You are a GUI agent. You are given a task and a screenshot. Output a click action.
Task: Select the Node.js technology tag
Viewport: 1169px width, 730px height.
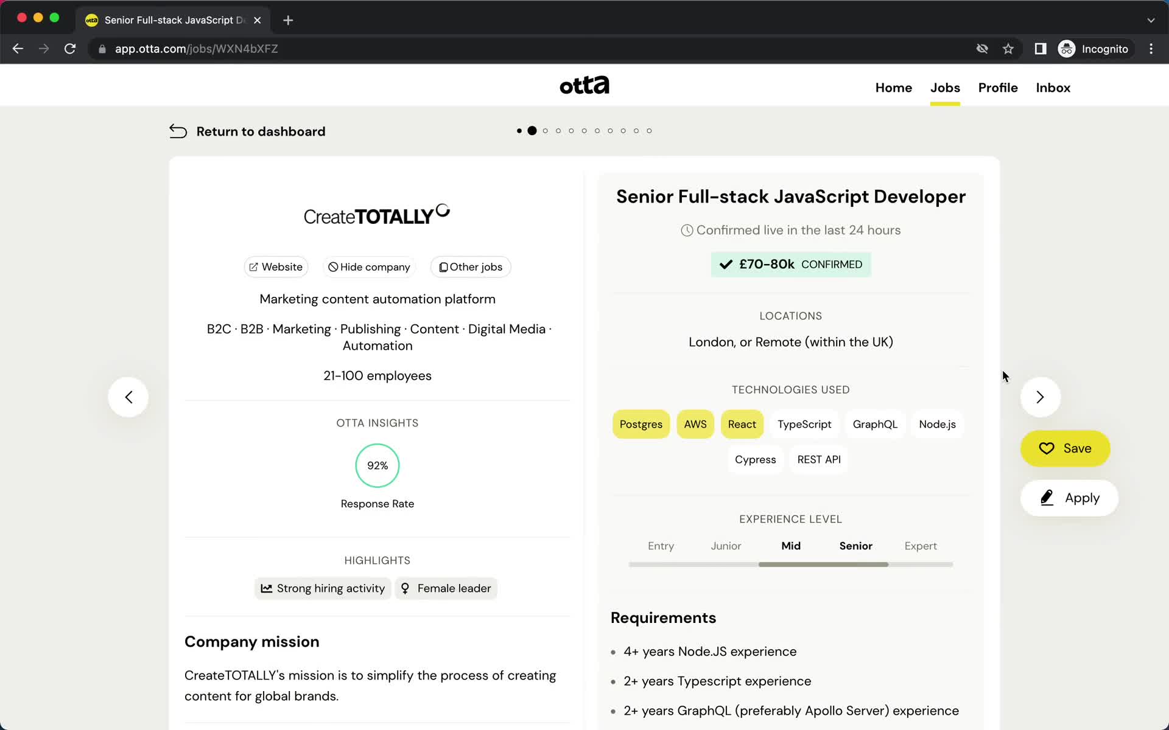(x=937, y=424)
